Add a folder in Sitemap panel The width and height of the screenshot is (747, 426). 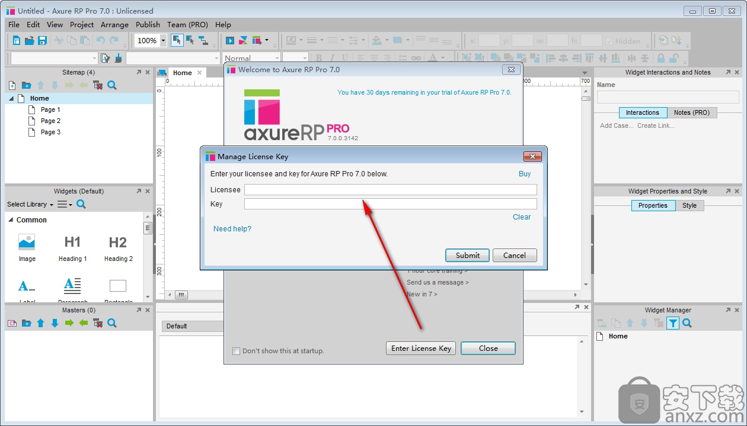coord(26,85)
